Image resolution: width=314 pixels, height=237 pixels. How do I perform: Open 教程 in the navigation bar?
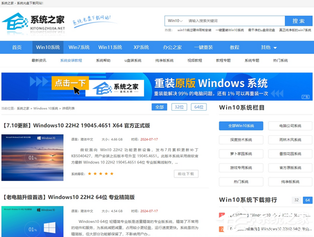click(x=234, y=47)
